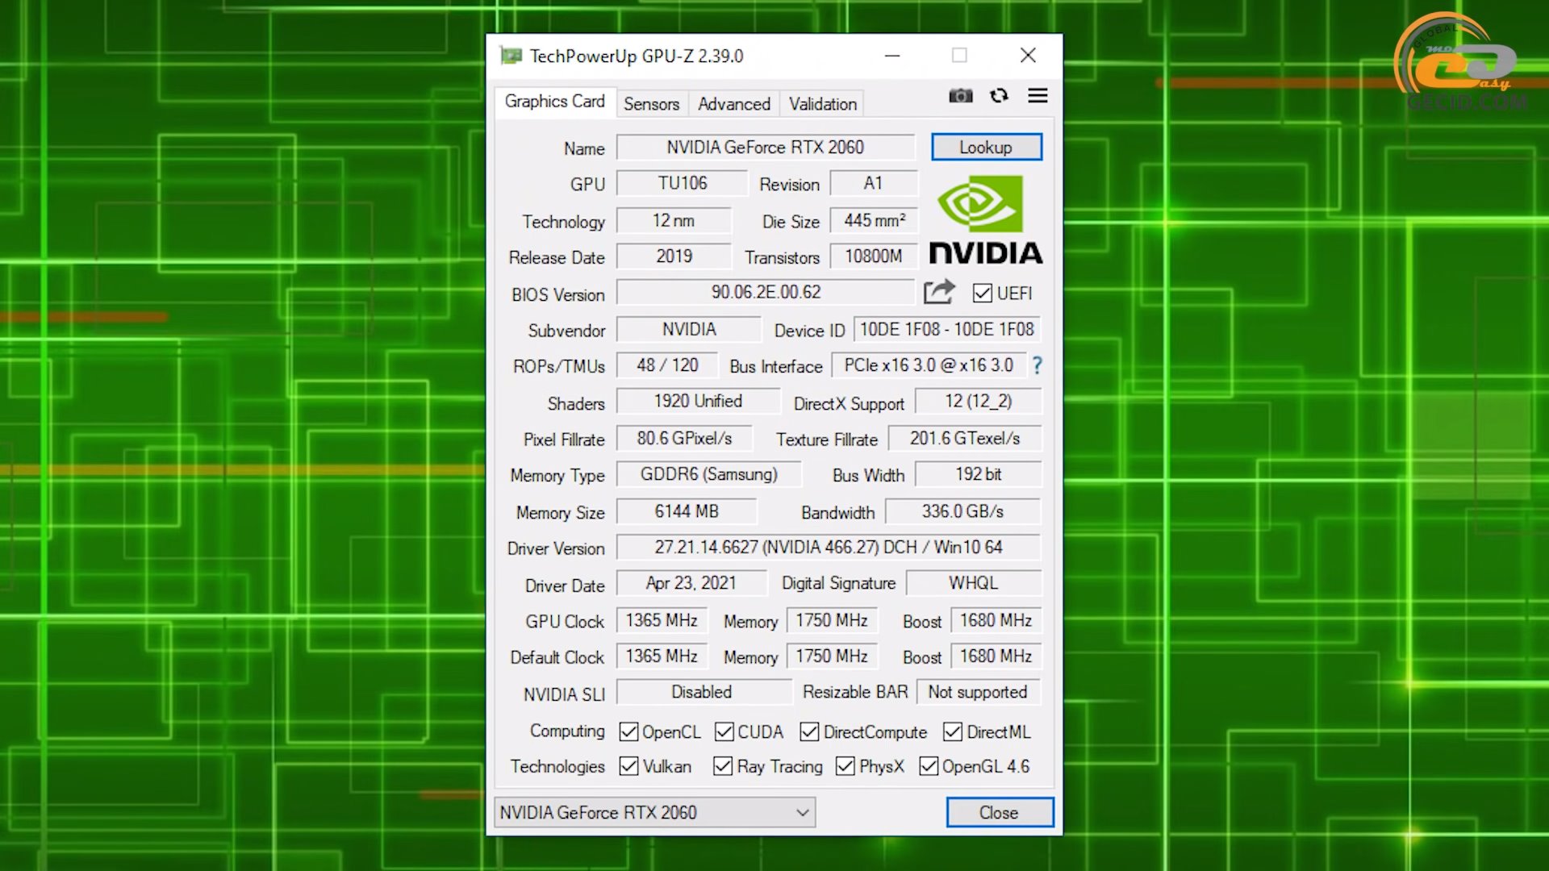This screenshot has height=871, width=1549.
Task: Click the Name field NVIDIA GeForce RTX 2060
Action: pos(766,148)
